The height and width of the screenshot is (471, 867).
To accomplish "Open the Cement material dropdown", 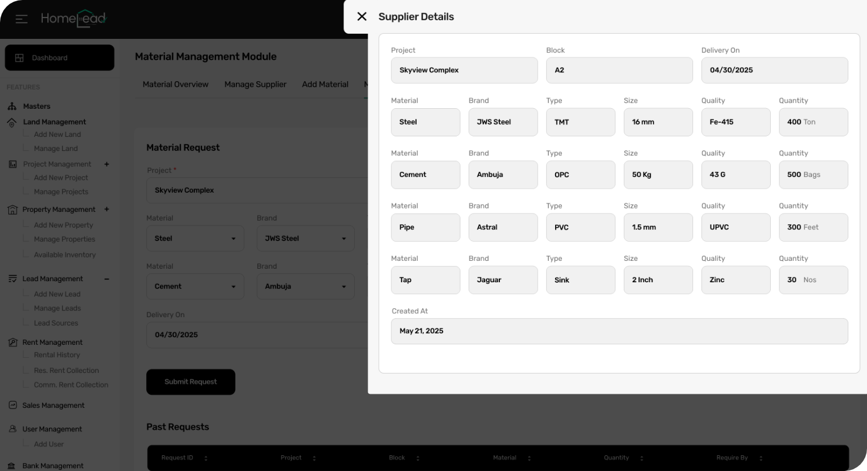I will tap(195, 286).
